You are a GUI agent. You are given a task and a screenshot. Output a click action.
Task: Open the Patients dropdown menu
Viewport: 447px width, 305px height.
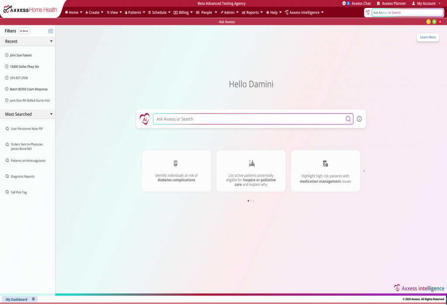[x=135, y=13]
